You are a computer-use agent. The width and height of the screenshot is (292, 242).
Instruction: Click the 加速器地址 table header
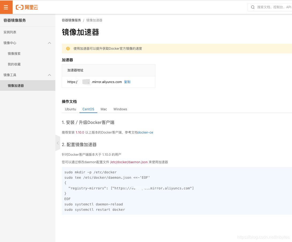108,70
